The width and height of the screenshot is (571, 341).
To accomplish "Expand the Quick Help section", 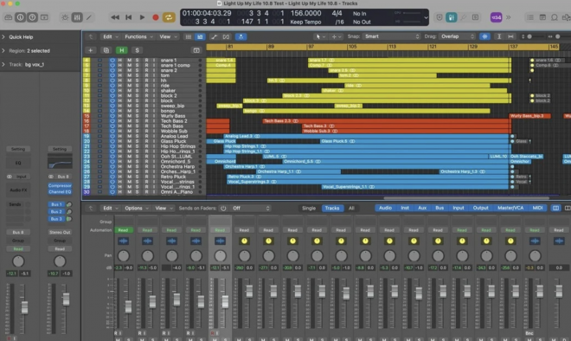I will (3, 37).
